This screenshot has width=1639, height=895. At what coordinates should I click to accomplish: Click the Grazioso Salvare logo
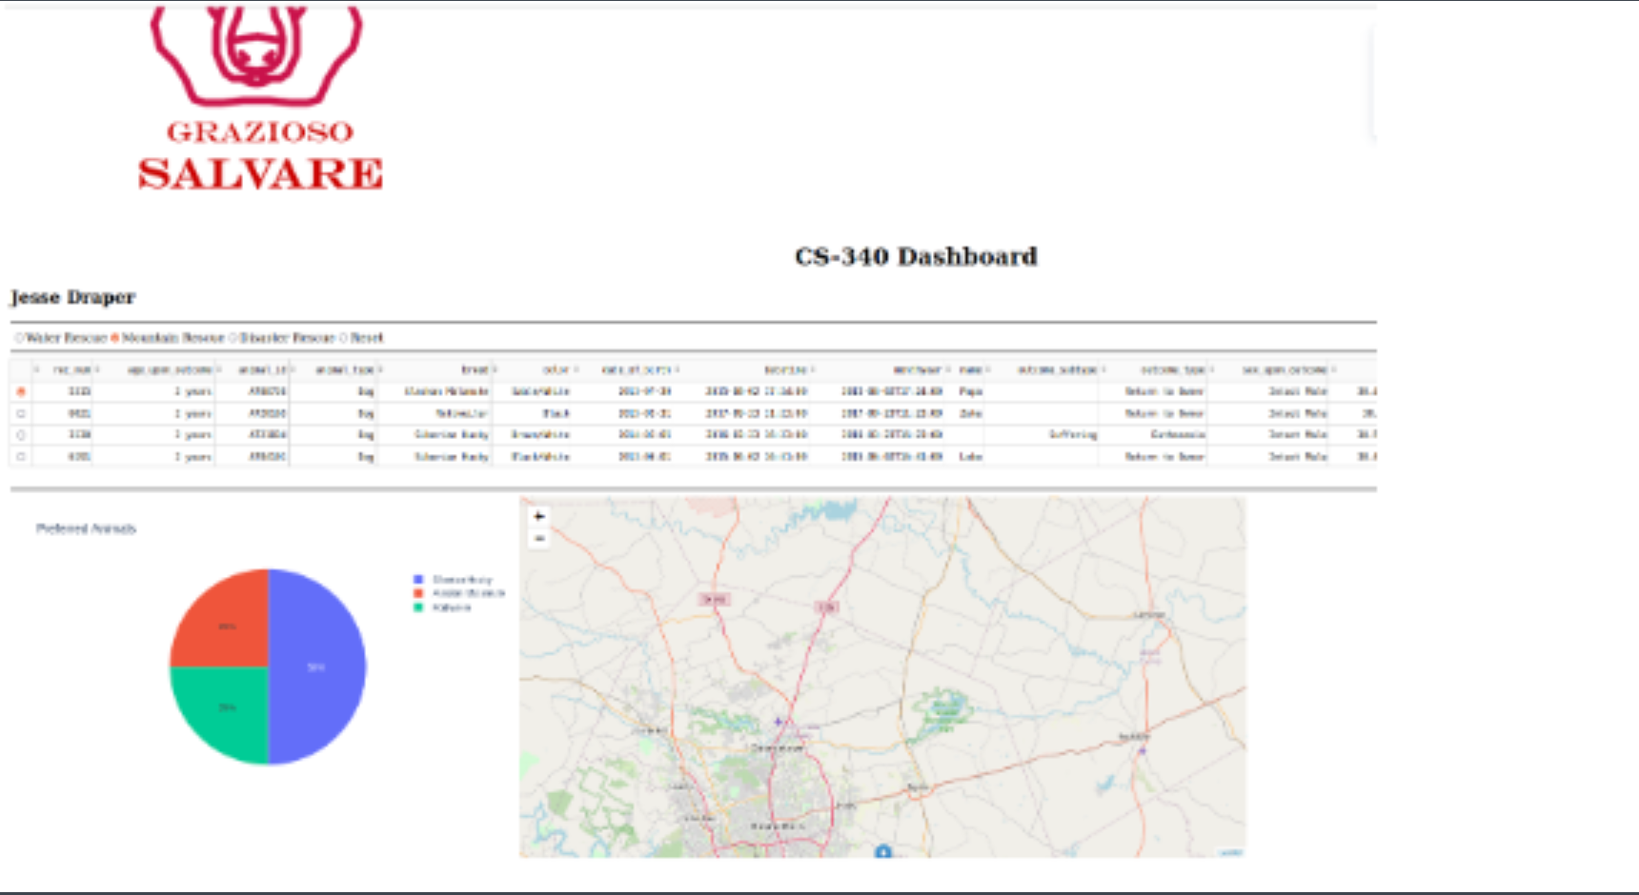tap(259, 100)
